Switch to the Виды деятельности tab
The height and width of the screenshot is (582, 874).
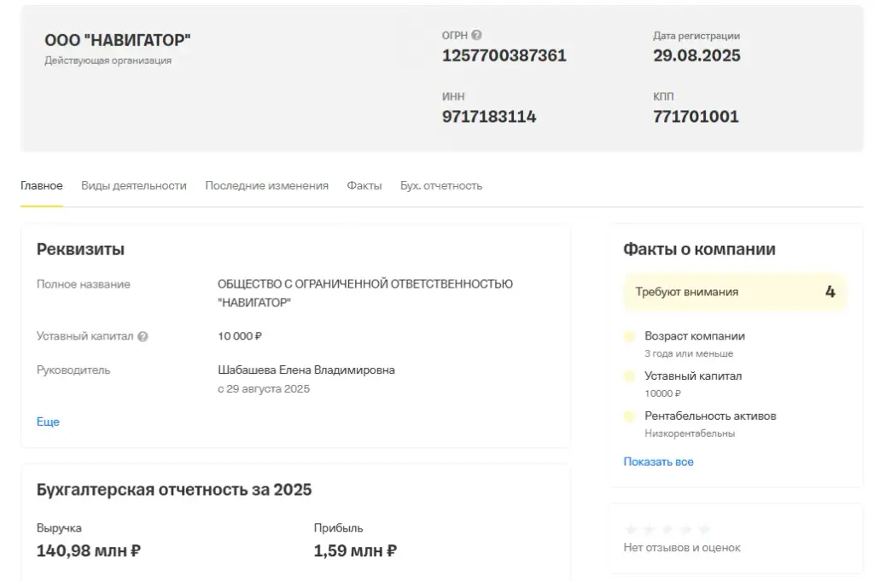point(134,186)
